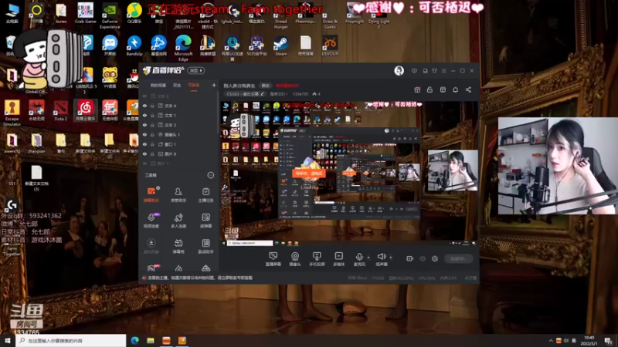This screenshot has width=618, height=347.
Task: Show the hidden 文本 6 source
Action: pos(144,96)
